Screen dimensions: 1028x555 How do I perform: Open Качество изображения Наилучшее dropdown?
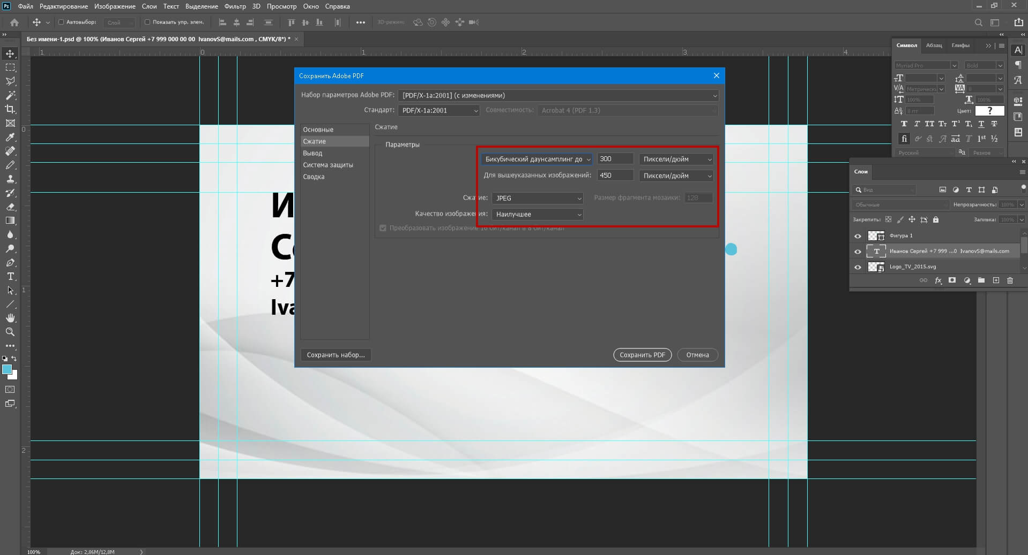pos(537,214)
